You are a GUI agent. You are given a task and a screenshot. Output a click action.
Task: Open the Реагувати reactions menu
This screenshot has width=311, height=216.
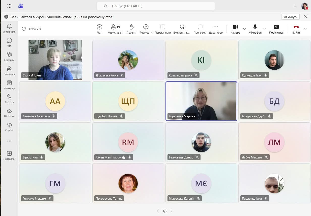click(x=146, y=29)
